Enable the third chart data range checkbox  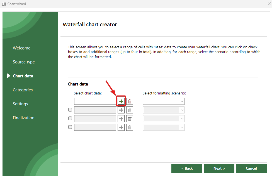tap(70, 118)
